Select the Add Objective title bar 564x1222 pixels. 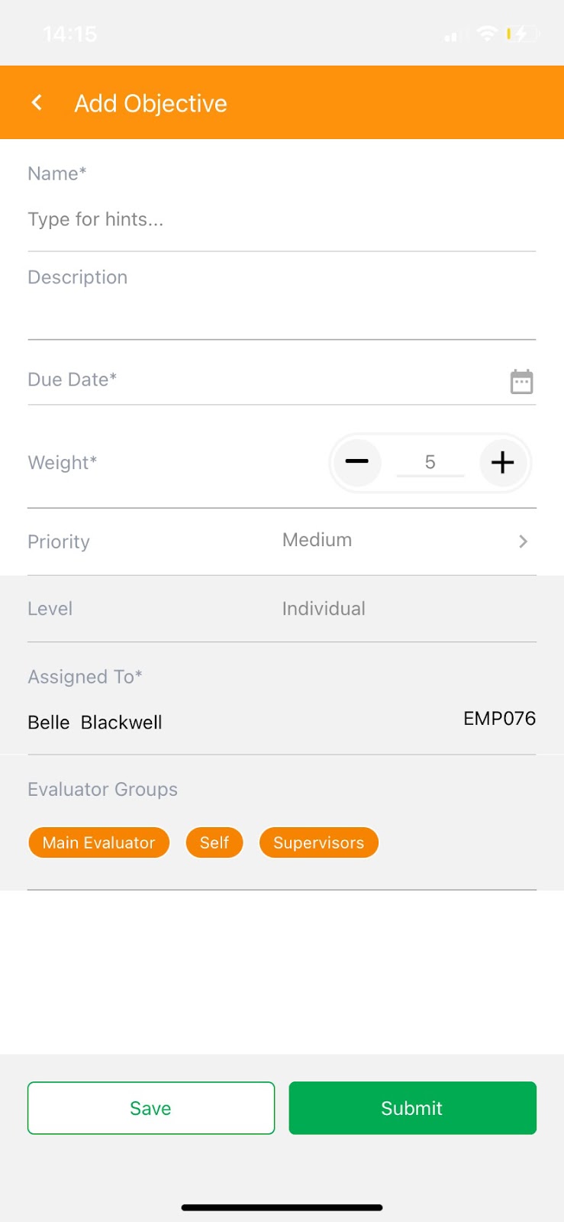150,102
